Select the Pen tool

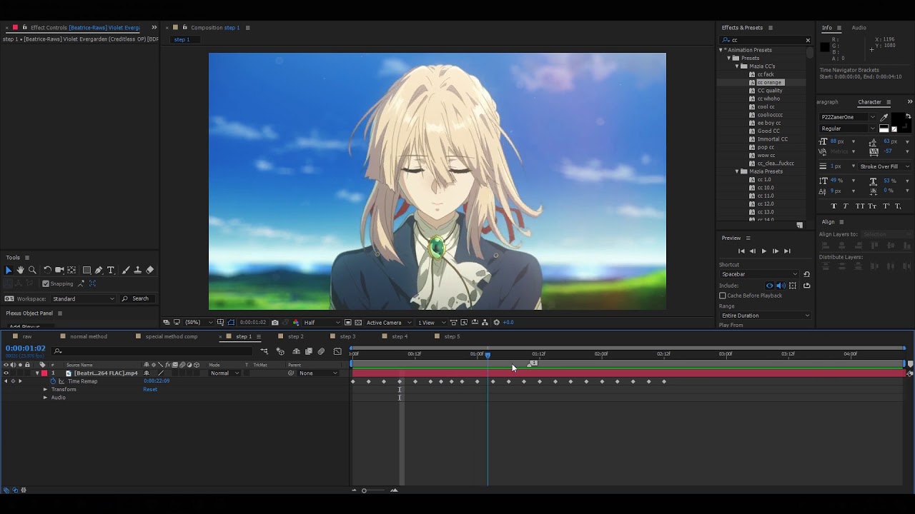[99, 270]
